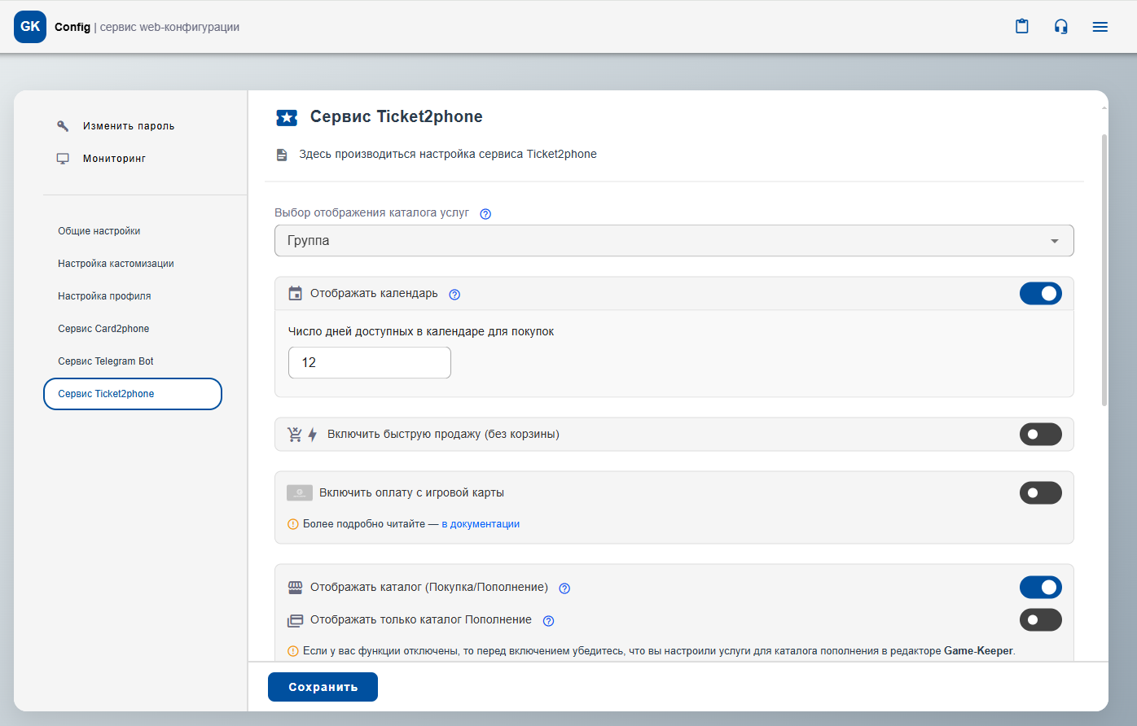Show help for Отображать только каталог Пополнение

[x=548, y=621]
